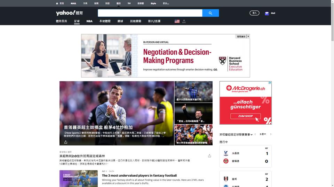The image size is (334, 187).
Task: Click the US flag icon
Action: [177, 21]
